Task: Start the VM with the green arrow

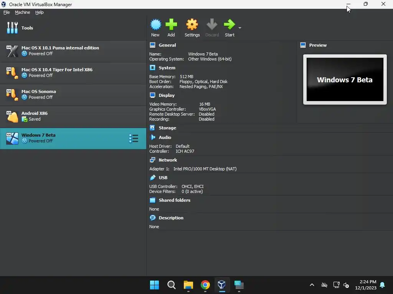Action: [230, 24]
